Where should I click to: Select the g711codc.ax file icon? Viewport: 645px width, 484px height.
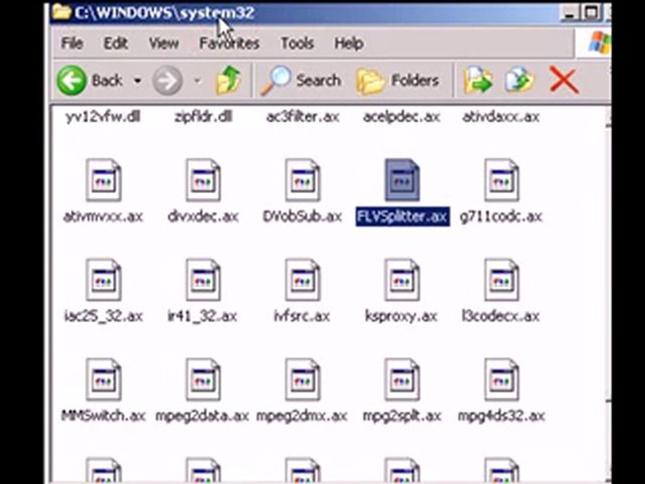click(501, 180)
